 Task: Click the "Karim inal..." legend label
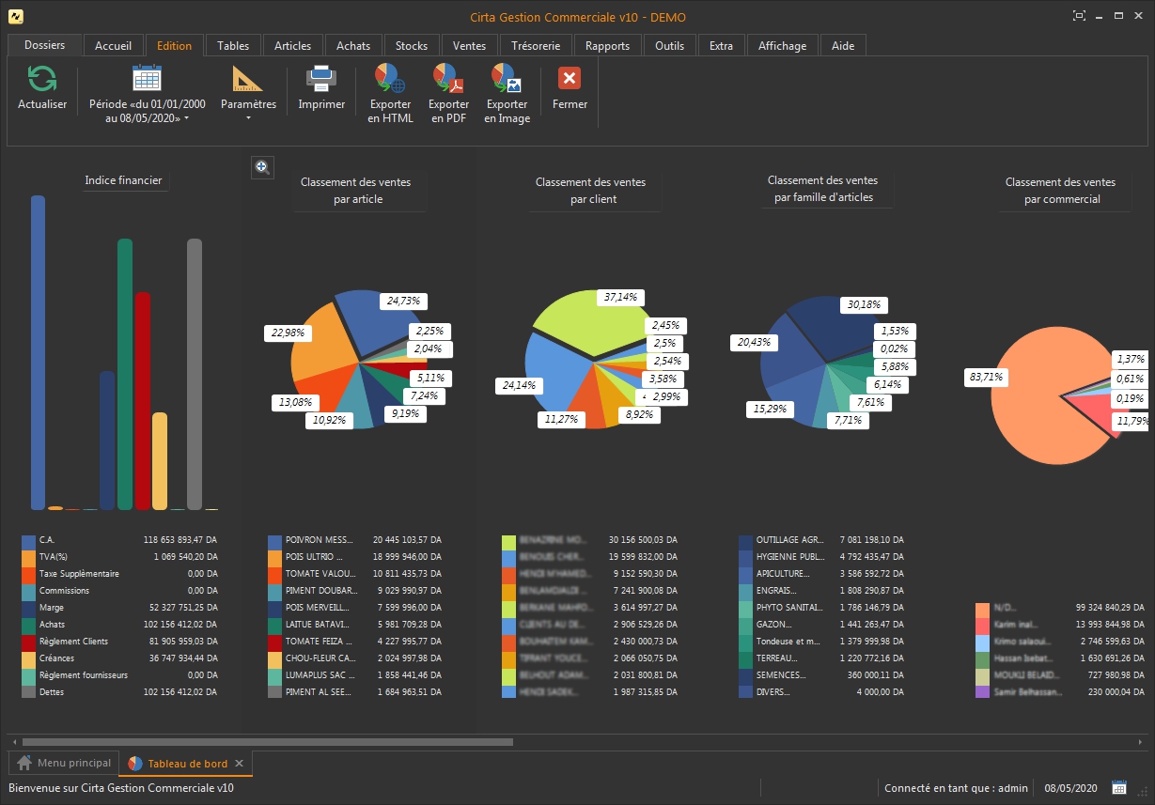click(1015, 625)
